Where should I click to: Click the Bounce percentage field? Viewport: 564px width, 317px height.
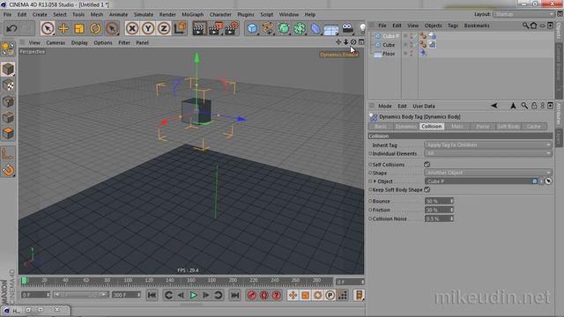(437, 202)
